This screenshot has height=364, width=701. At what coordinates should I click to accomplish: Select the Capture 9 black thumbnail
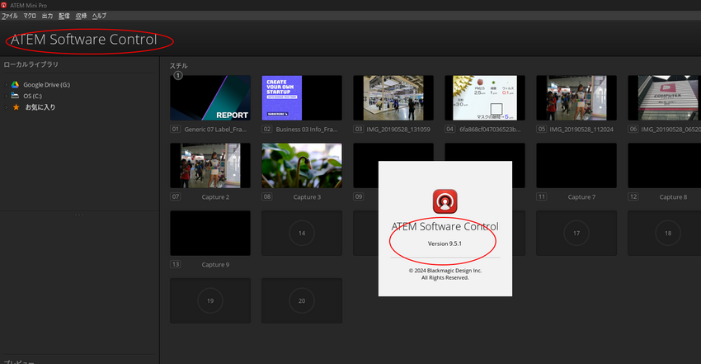[210, 233]
